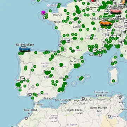Viewport: 127px width, 127px height.
Task: Click the Eb1bvx_chase callsign label
Action: click(x=25, y=45)
